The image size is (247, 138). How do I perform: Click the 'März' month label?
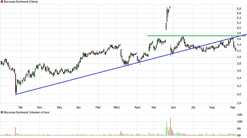tap(117, 108)
